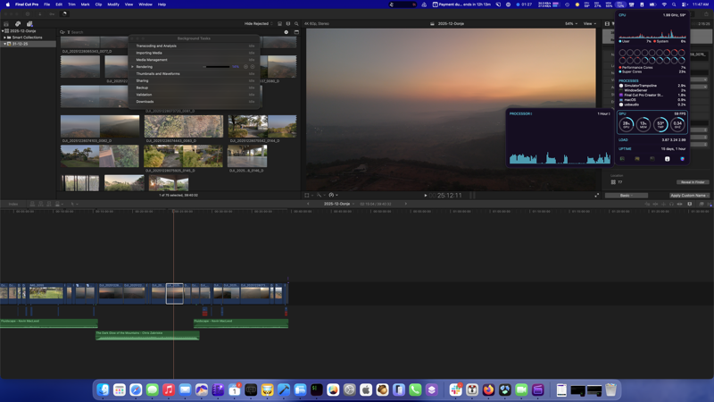
Task: Open the viewer View dropdown
Action: (590, 24)
